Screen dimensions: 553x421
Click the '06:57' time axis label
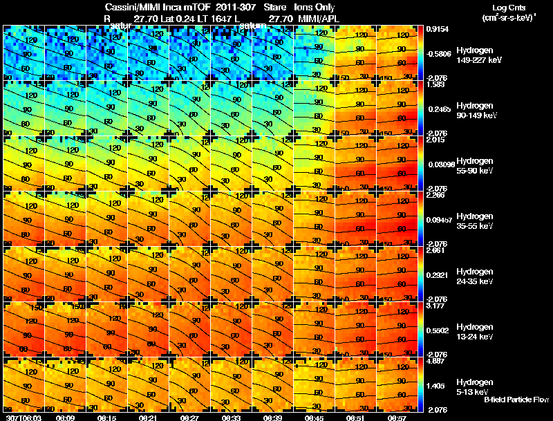(x=397, y=418)
